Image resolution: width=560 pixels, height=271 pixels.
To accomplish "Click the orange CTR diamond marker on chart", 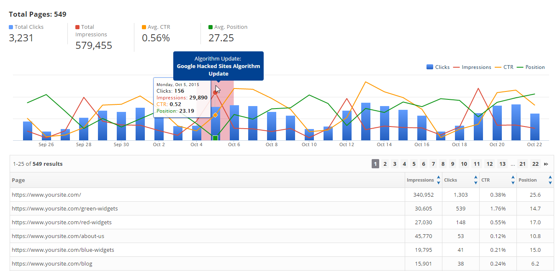I will [x=215, y=115].
